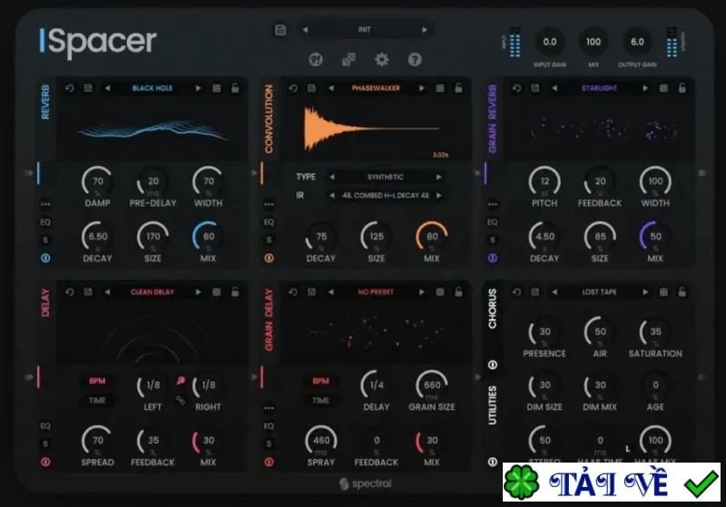Save the global preset with the header disk icon
Image resolution: width=726 pixels, height=507 pixels.
point(280,30)
